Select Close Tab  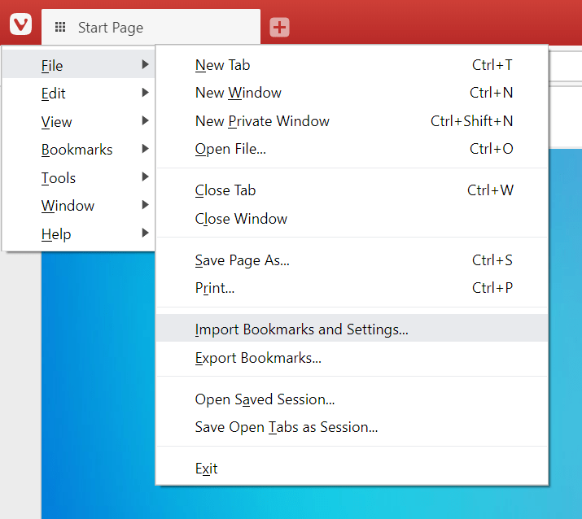tap(352, 190)
